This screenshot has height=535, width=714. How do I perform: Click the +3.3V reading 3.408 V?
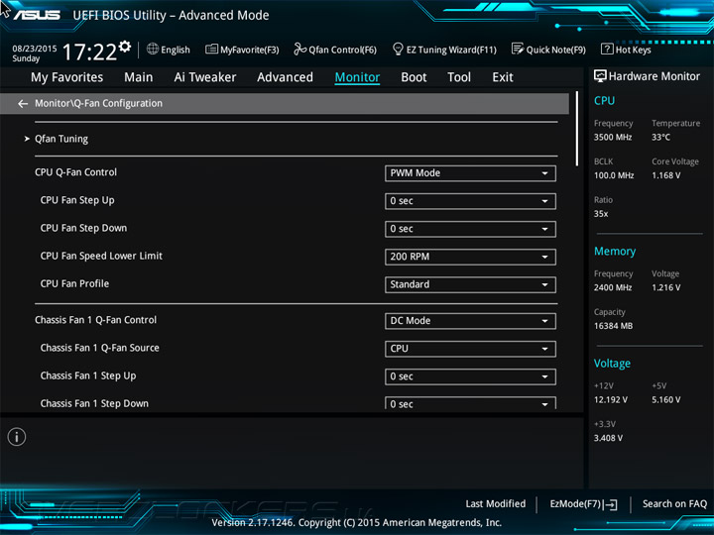pyautogui.click(x=608, y=438)
